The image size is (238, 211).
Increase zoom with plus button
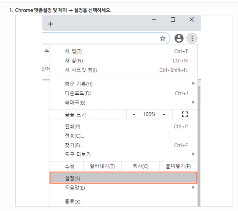(x=164, y=114)
